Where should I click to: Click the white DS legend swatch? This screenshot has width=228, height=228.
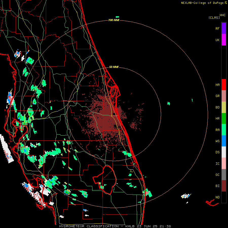(224, 152)
